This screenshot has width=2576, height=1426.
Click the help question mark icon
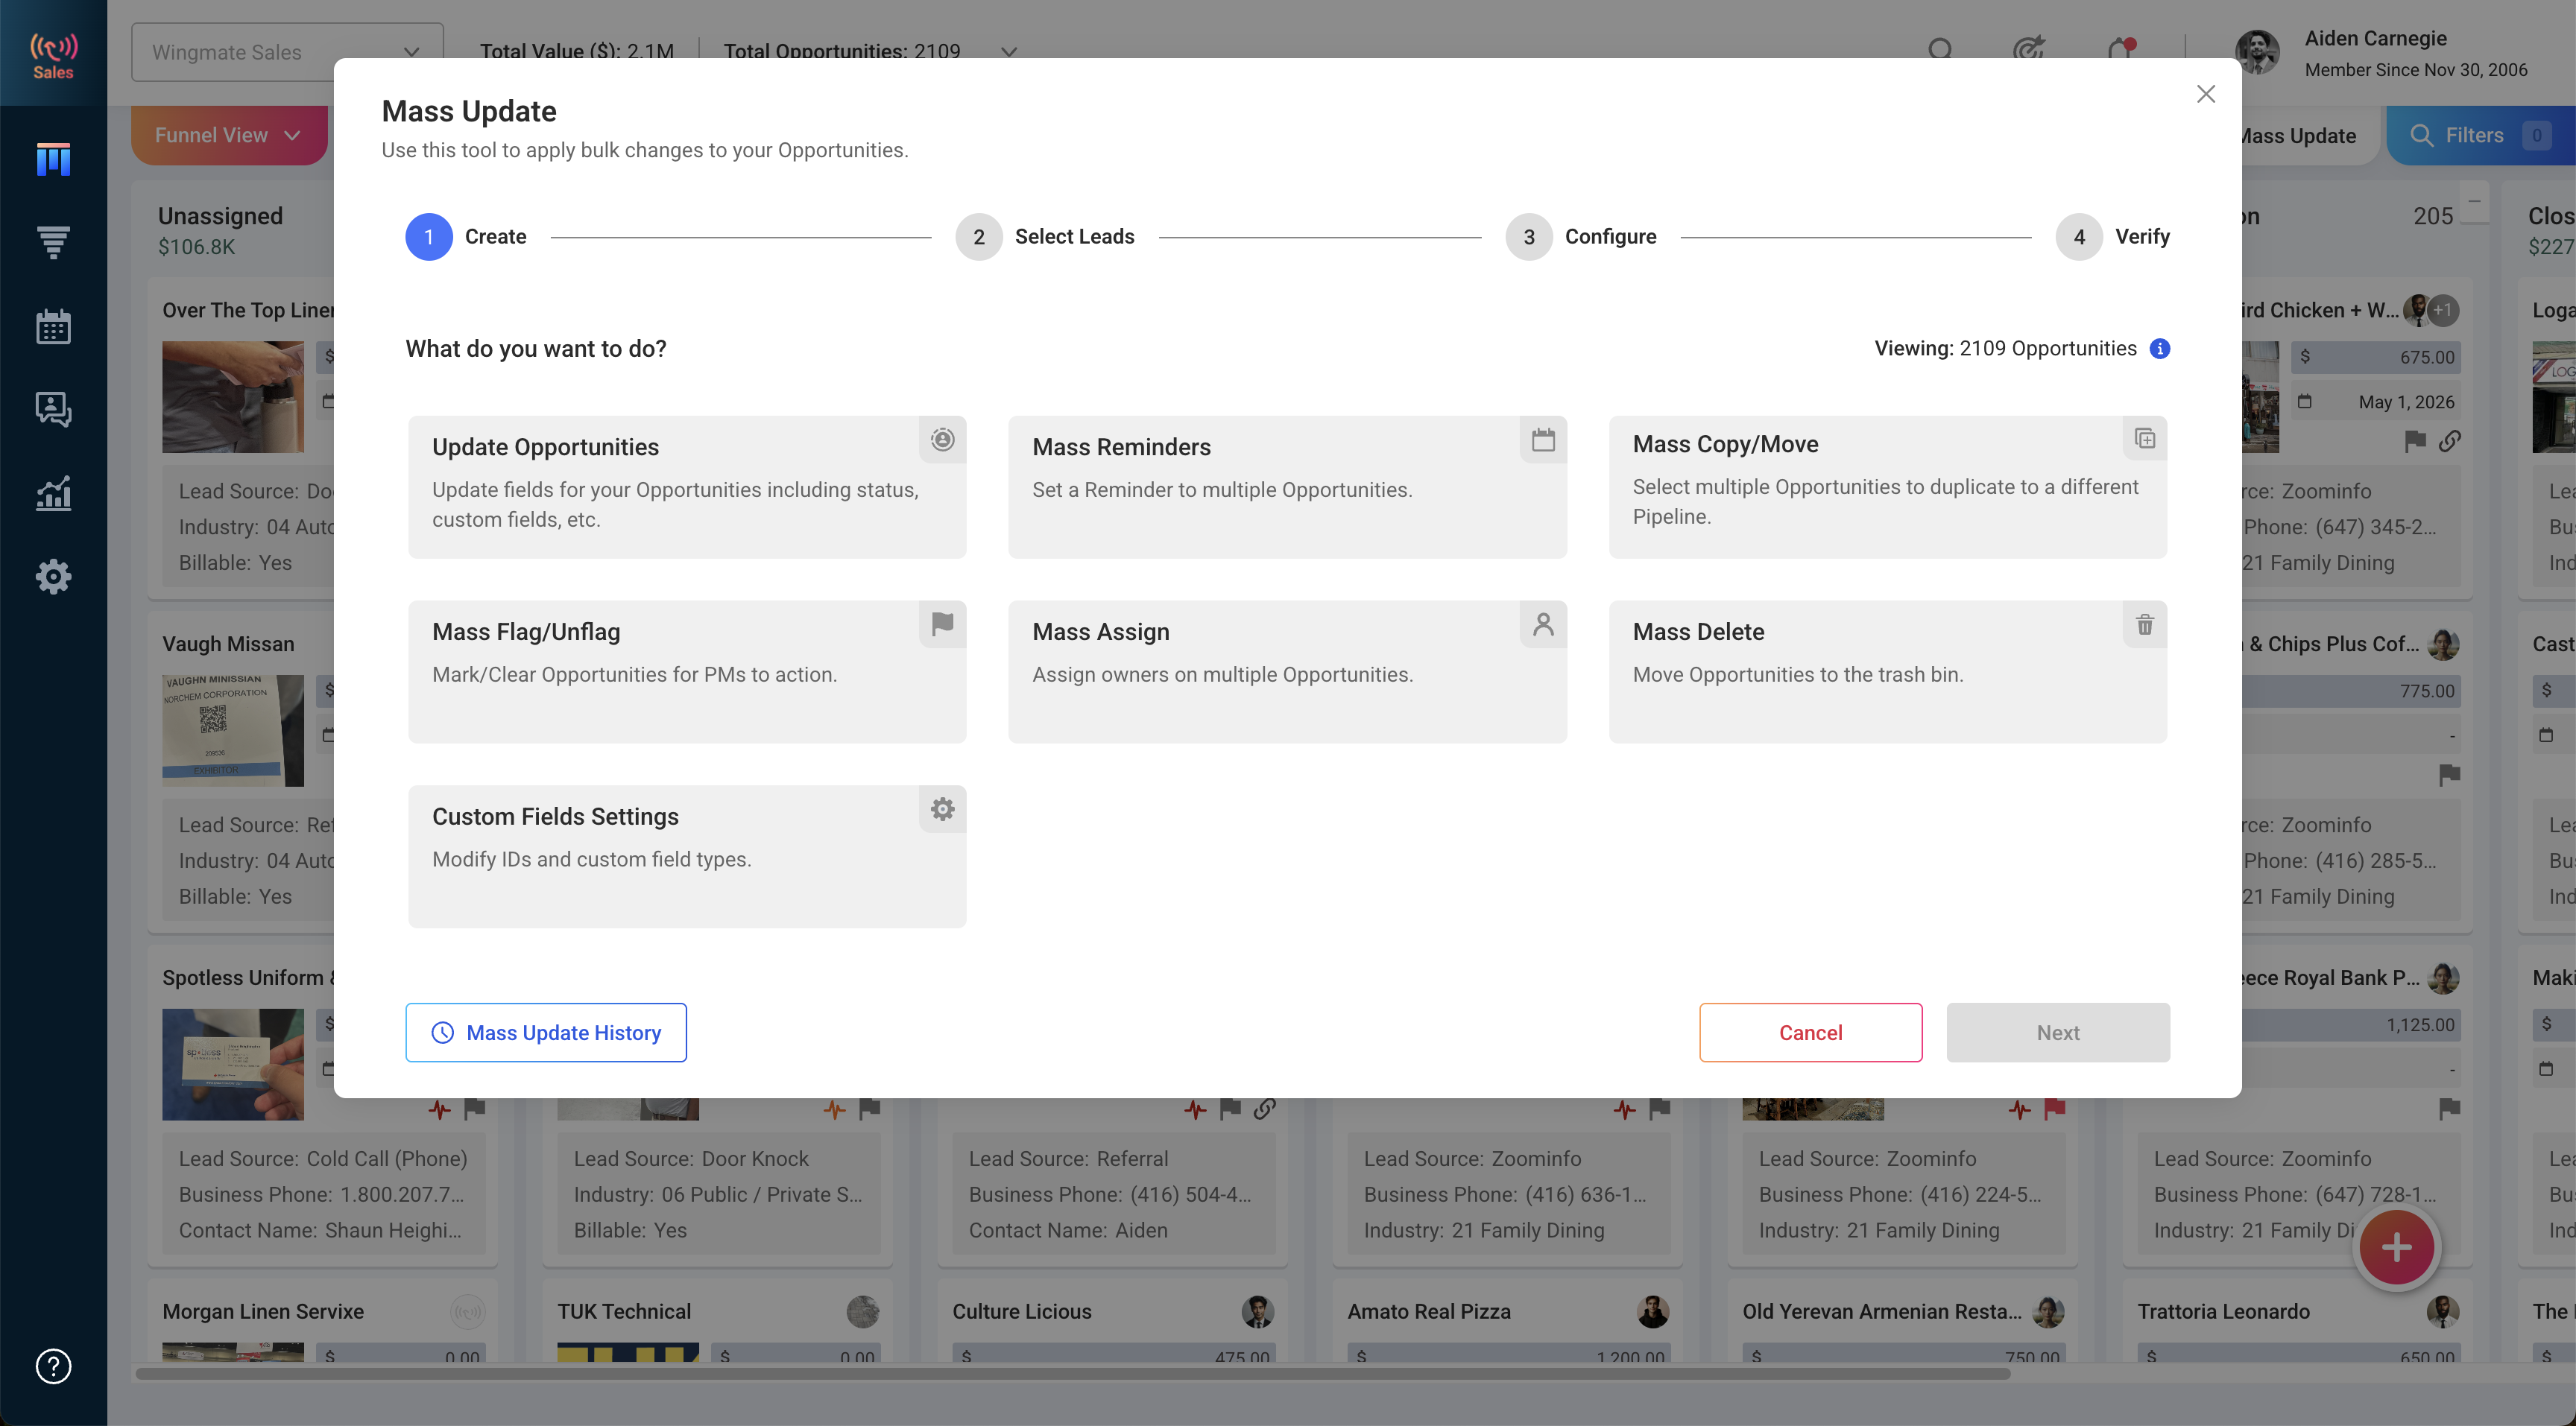[x=53, y=1366]
